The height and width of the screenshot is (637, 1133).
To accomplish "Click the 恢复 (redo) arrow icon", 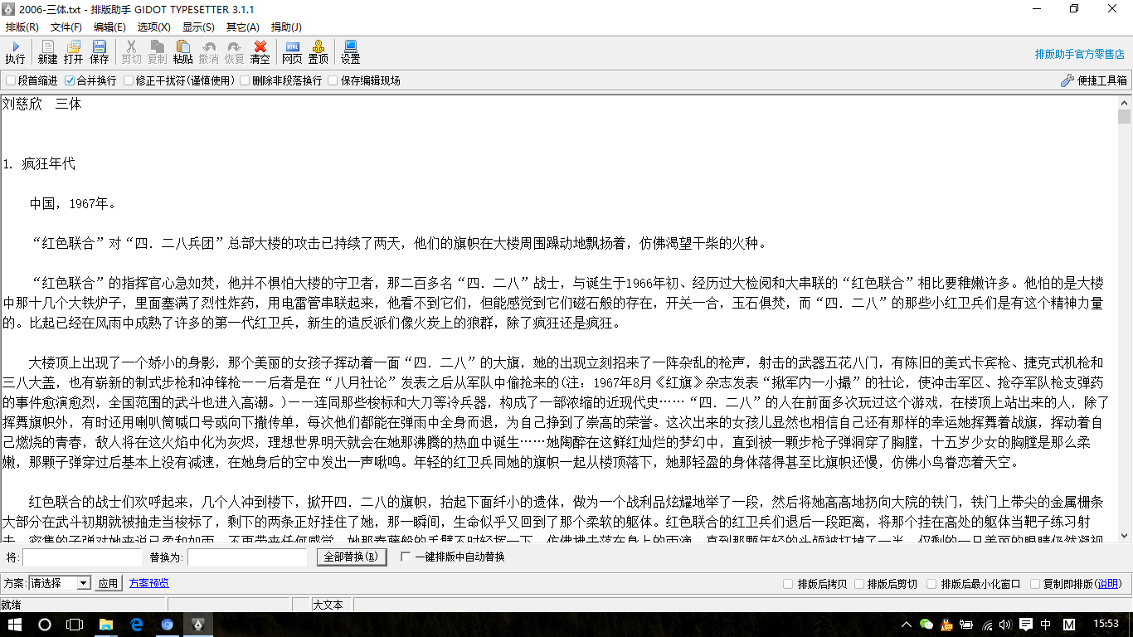I will coord(234,52).
